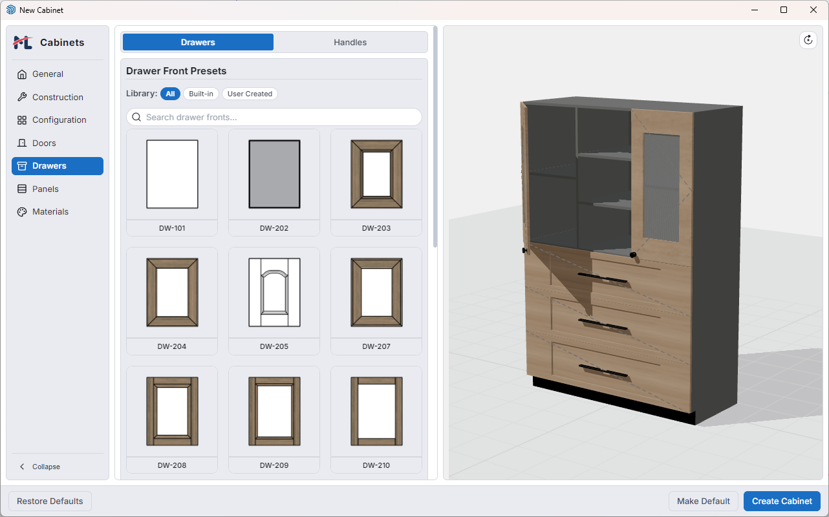Viewport: 829px width, 517px height.
Task: Click the Create Cabinet button
Action: tap(782, 501)
